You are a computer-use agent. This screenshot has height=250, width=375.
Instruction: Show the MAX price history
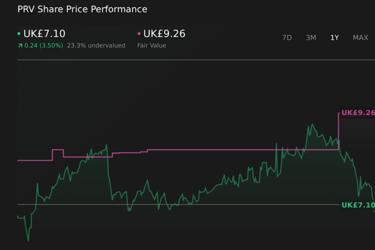360,37
